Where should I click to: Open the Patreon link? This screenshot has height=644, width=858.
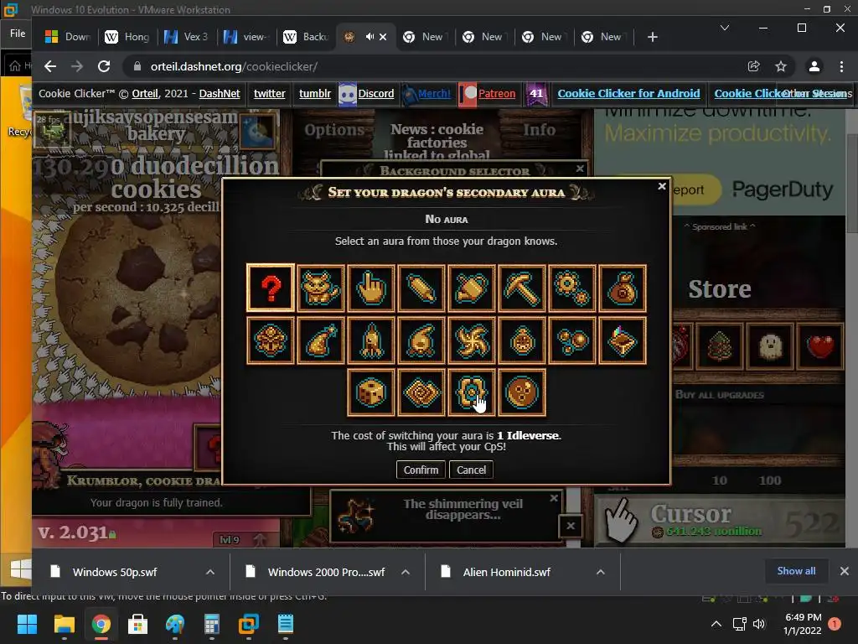(x=497, y=94)
